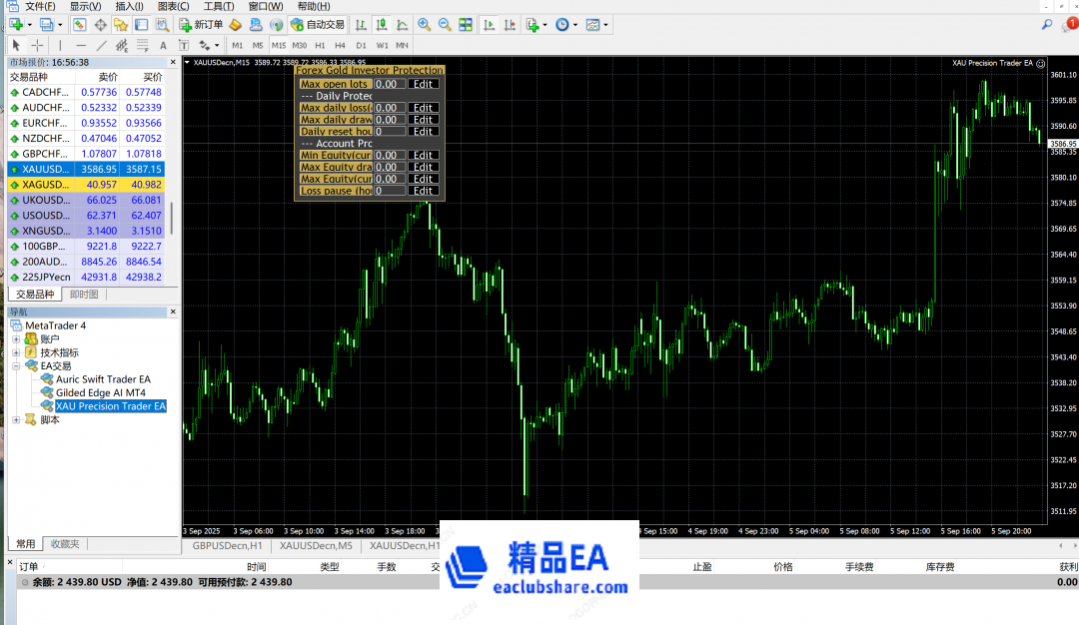The height and width of the screenshot is (625, 1079).
Task: Select the vertical line drawing tool
Action: point(60,45)
